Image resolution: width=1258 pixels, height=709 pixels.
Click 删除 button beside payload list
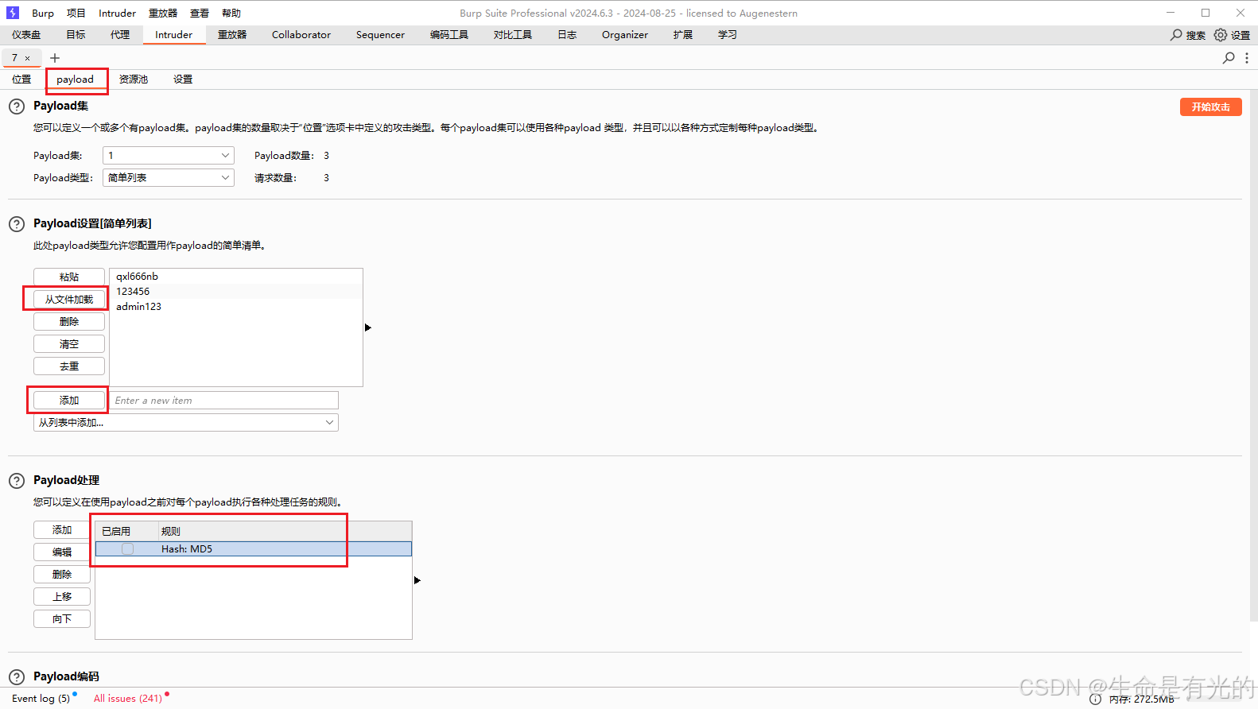pyautogui.click(x=69, y=322)
